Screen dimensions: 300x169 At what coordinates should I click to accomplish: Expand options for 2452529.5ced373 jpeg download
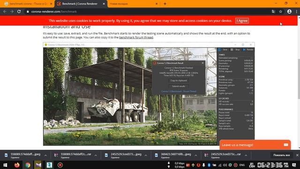point(146,155)
